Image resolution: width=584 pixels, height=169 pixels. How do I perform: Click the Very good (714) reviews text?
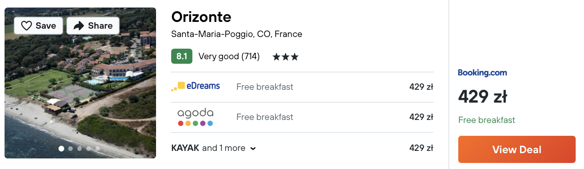(229, 57)
